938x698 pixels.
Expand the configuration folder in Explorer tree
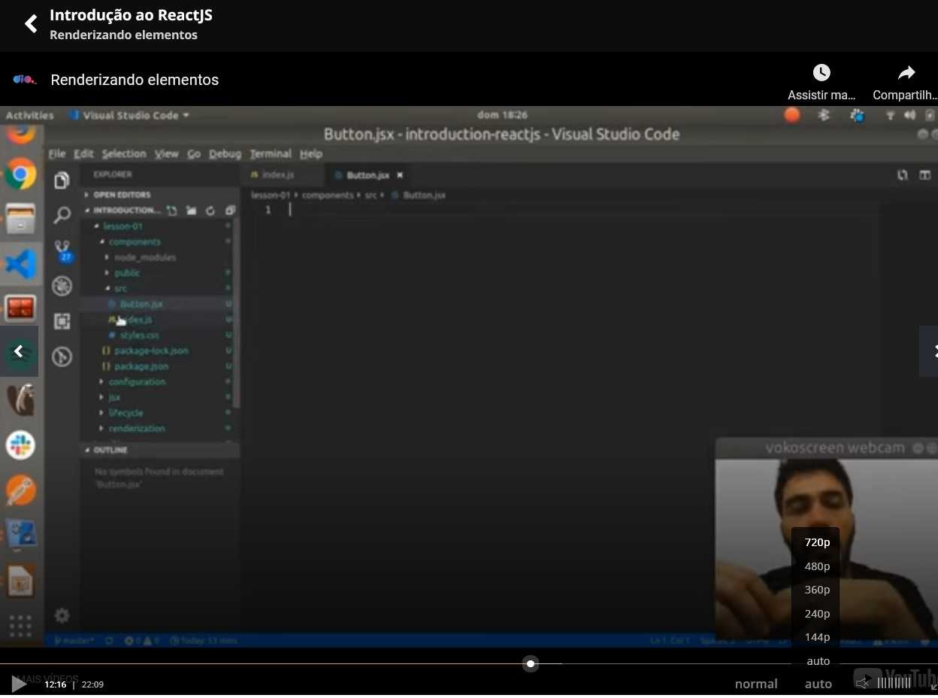[136, 382]
